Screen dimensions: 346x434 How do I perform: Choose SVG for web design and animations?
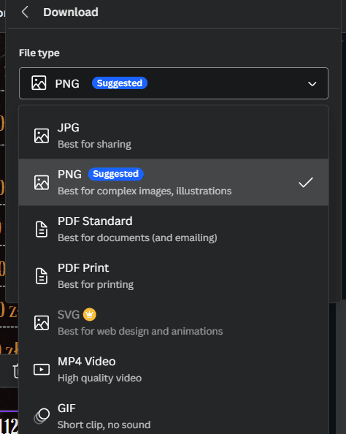pyautogui.click(x=174, y=323)
